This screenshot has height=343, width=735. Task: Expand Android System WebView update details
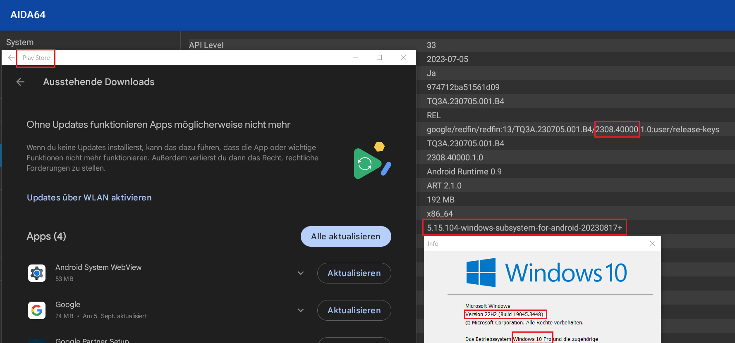[x=301, y=273]
